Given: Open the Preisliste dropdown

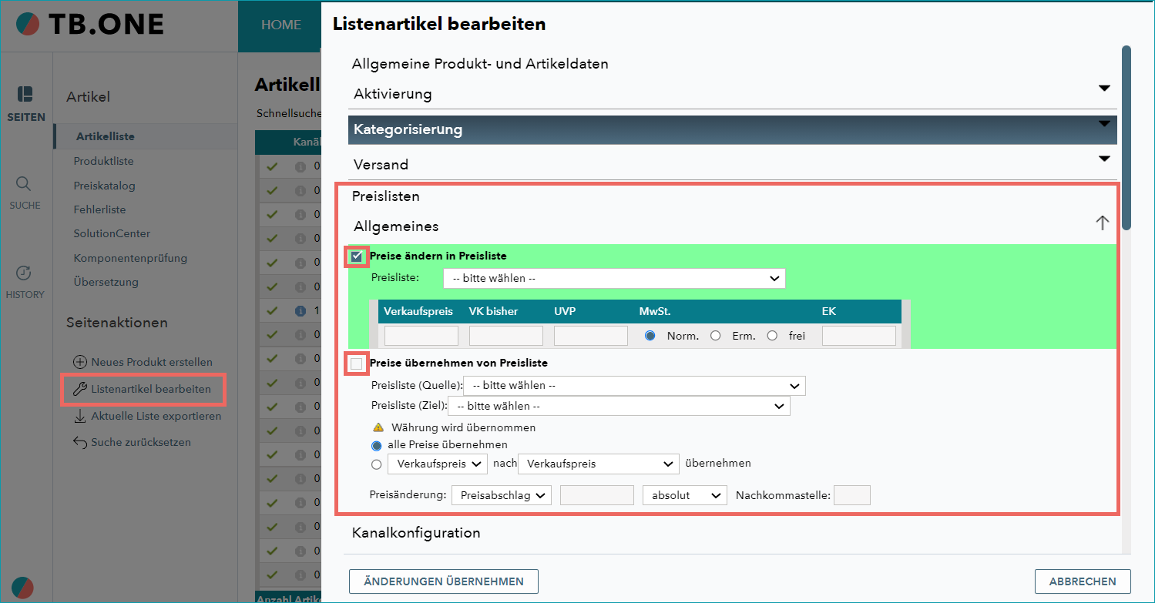Looking at the screenshot, I should coord(614,278).
